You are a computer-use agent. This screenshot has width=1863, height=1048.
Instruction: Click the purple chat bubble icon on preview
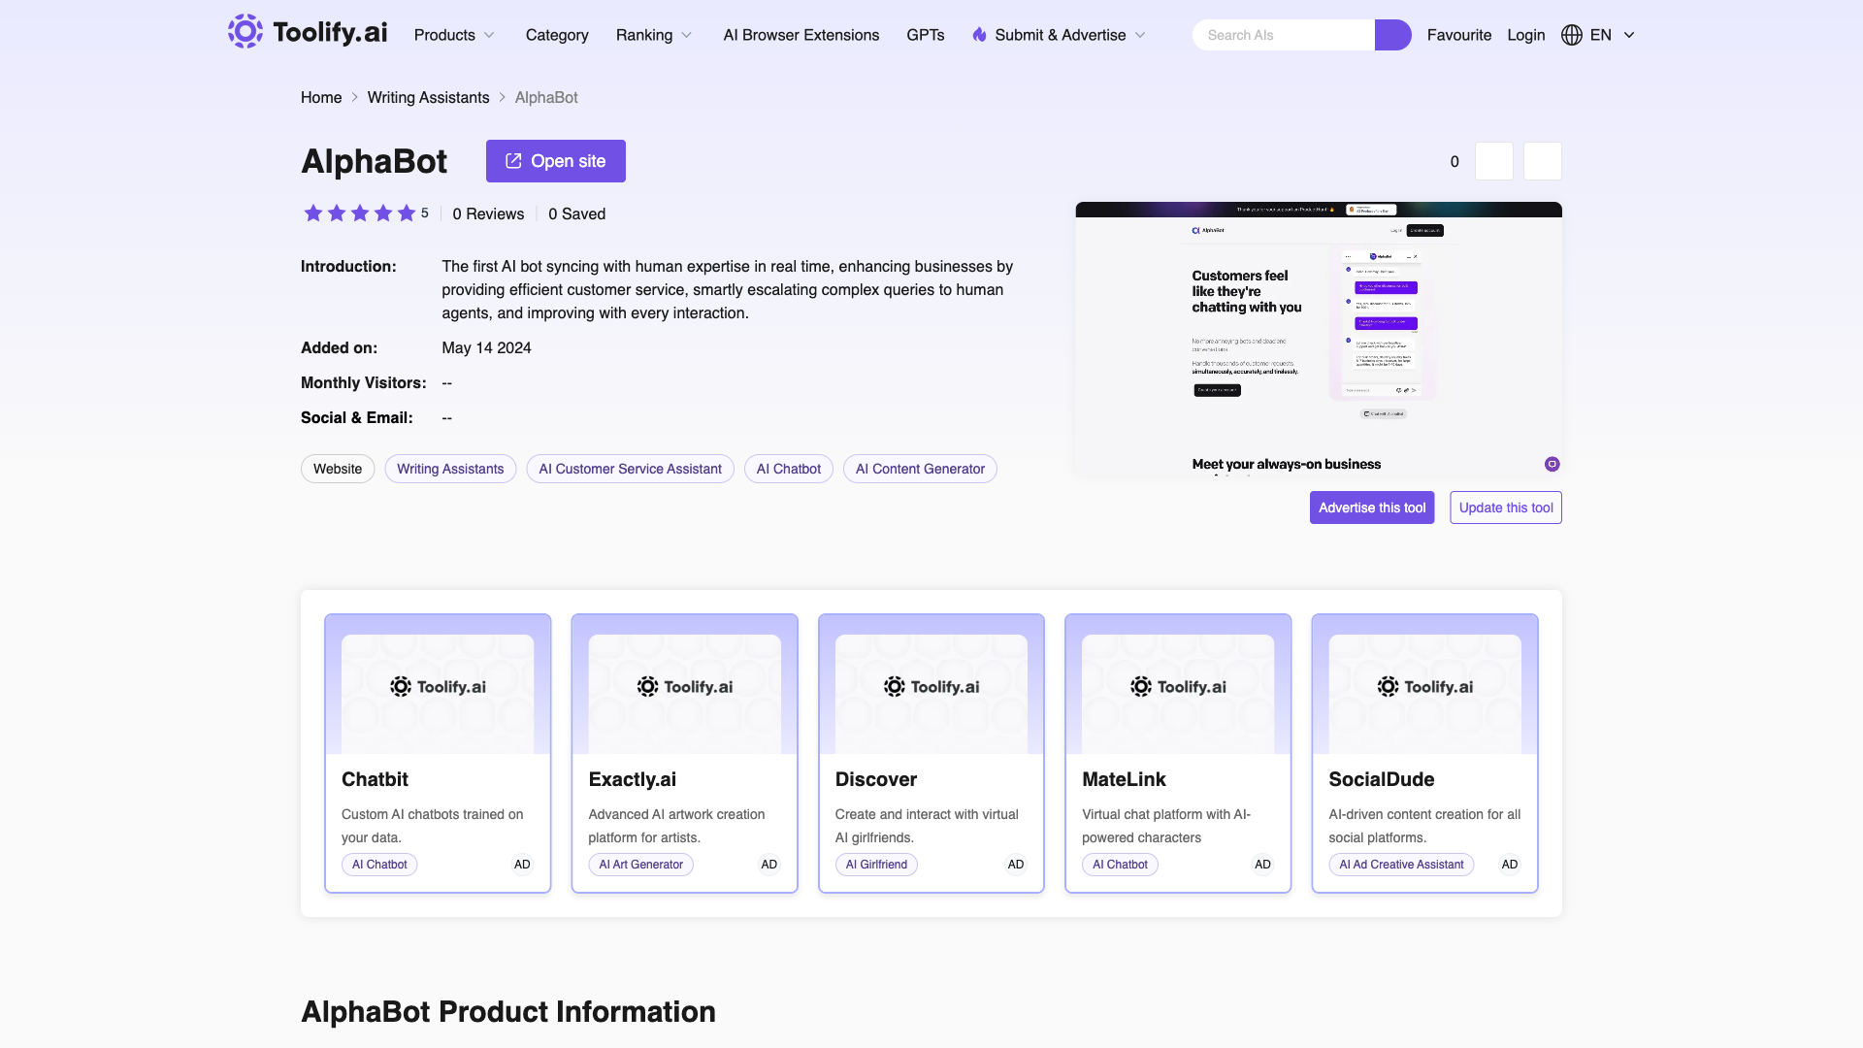pyautogui.click(x=1552, y=464)
